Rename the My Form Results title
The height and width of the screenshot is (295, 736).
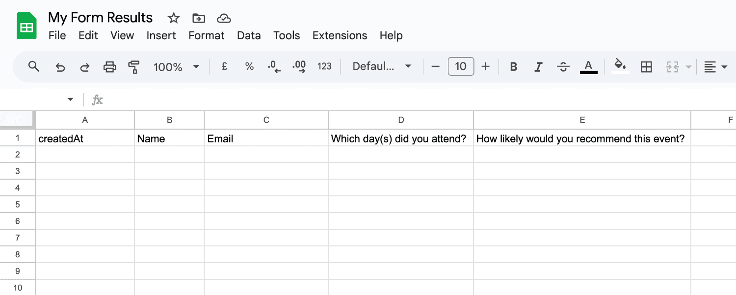click(x=101, y=18)
